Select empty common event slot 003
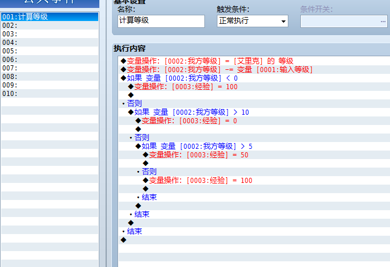This screenshot has width=390, height=267. click(x=49, y=34)
